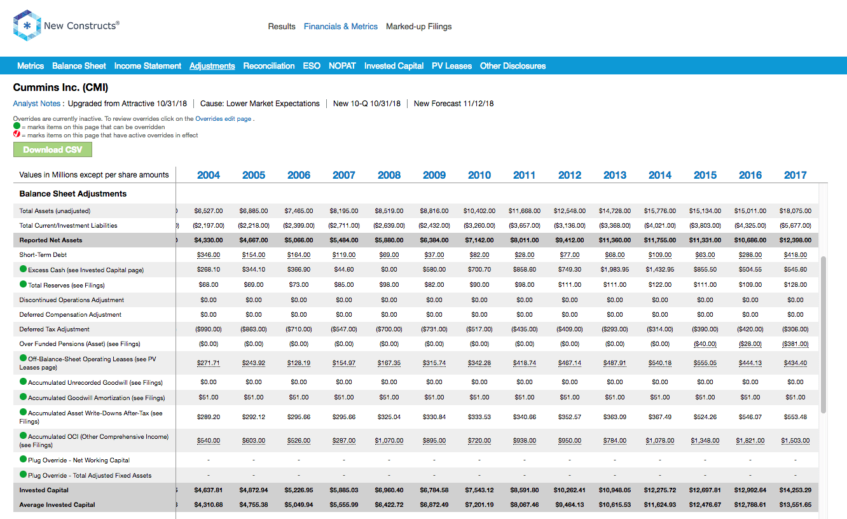This screenshot has height=519, width=847.
Task: Open the Overrides edit page link
Action: (223, 119)
